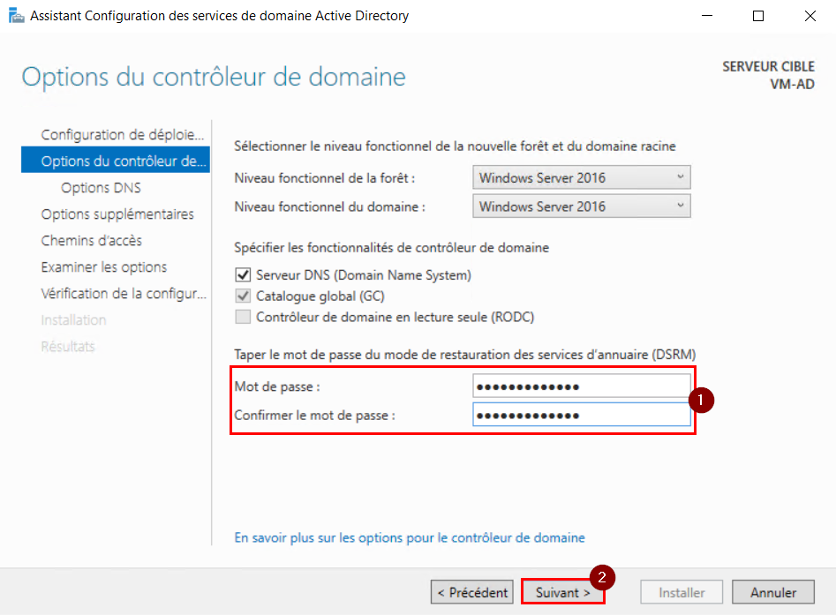Open Examiner les options step

pyautogui.click(x=103, y=267)
